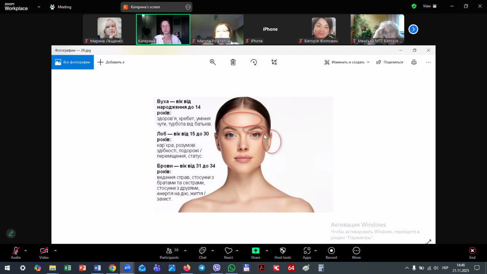Click the Поделиться share button

coord(390,62)
